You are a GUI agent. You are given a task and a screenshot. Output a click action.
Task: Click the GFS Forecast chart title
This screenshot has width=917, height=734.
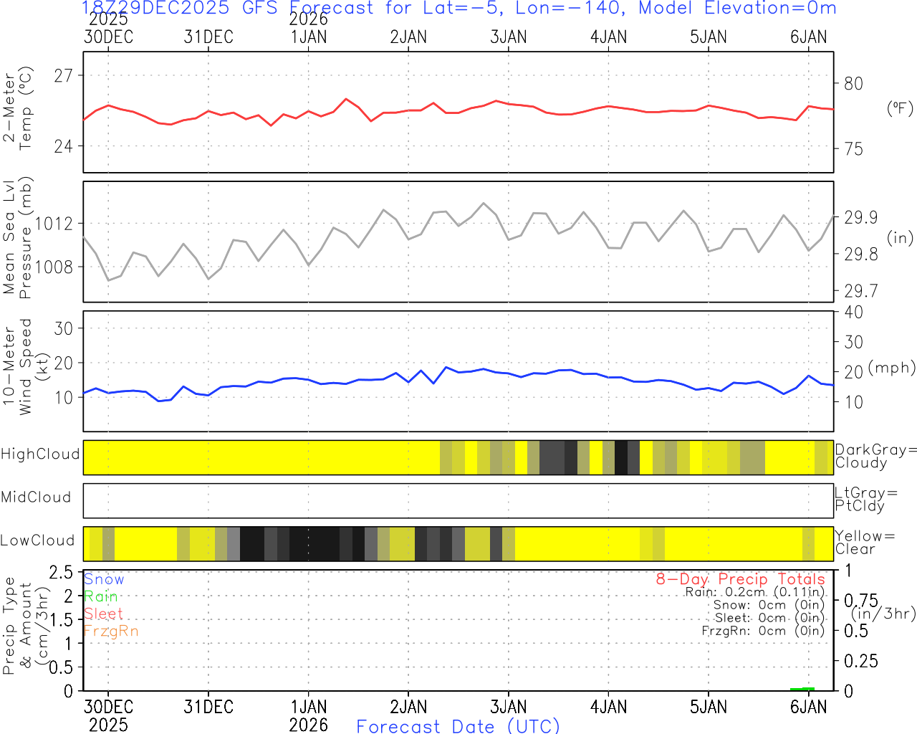coord(458,9)
